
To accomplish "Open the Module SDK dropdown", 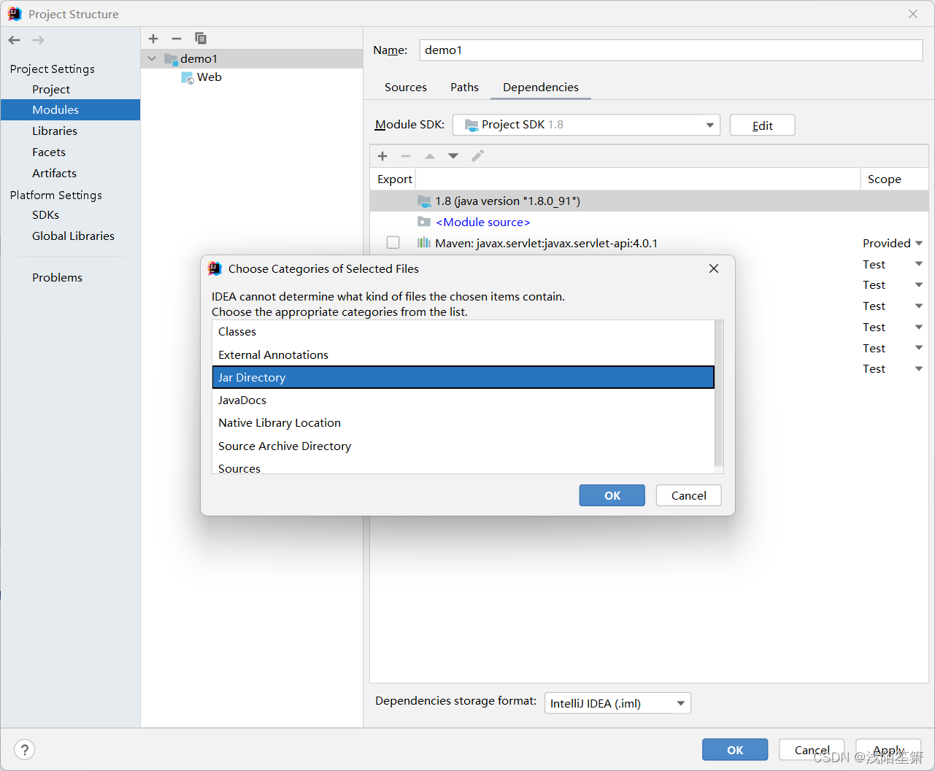I will tap(709, 125).
